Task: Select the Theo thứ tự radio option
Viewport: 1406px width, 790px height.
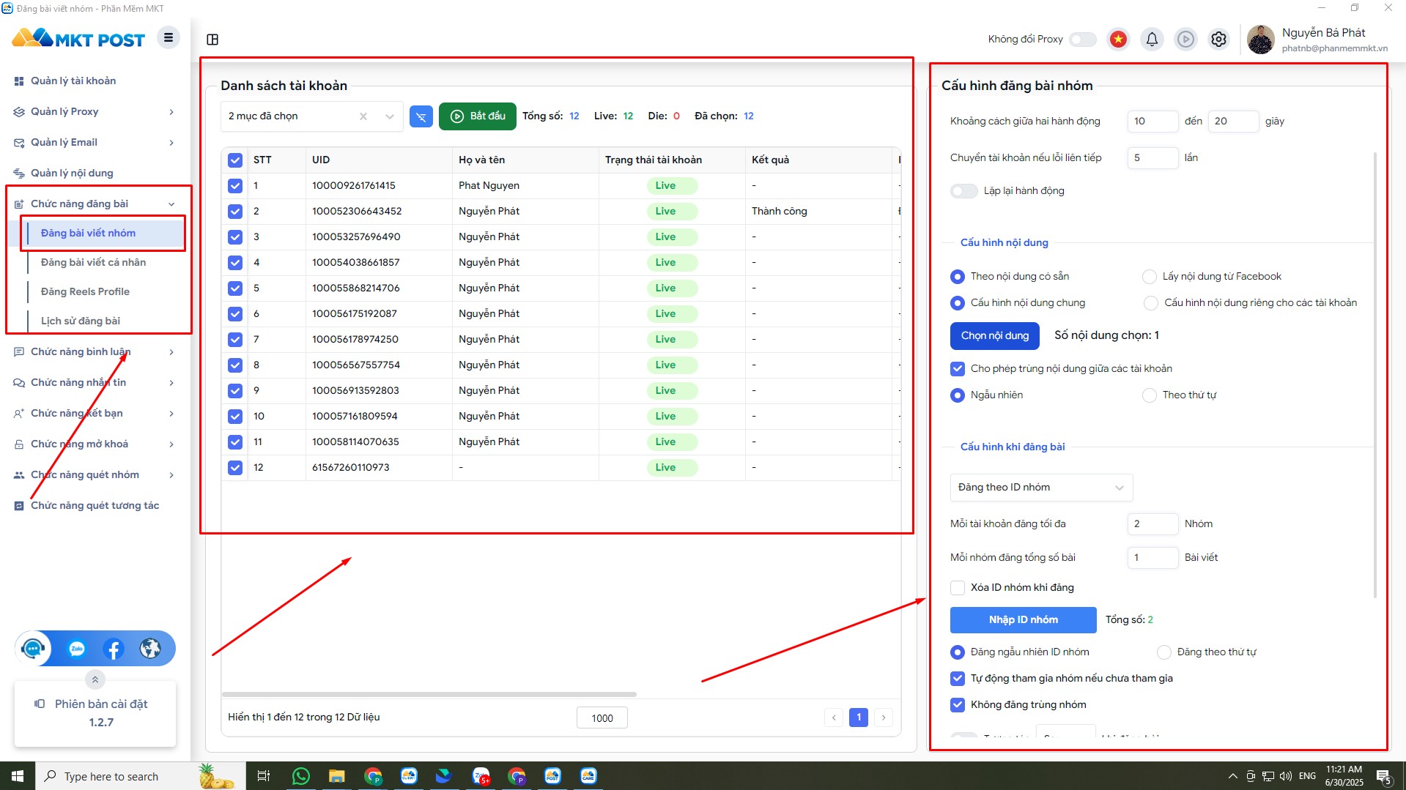Action: (1150, 395)
